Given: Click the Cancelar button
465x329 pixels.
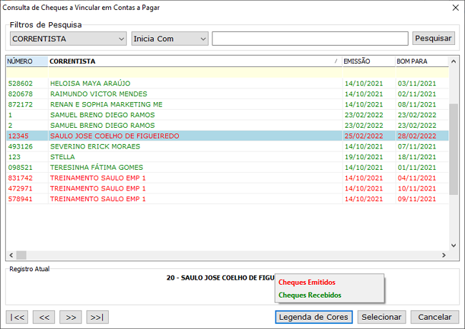Looking at the screenshot, I should point(434,317).
